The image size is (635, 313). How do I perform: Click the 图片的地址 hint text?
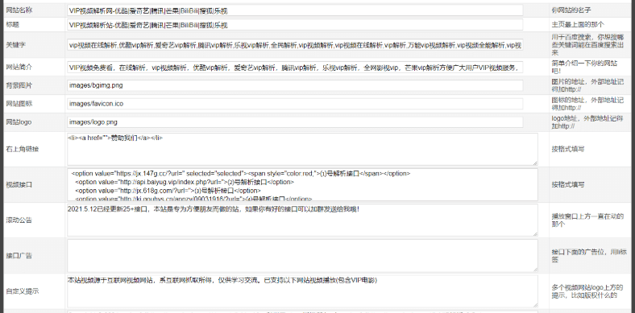(587, 85)
